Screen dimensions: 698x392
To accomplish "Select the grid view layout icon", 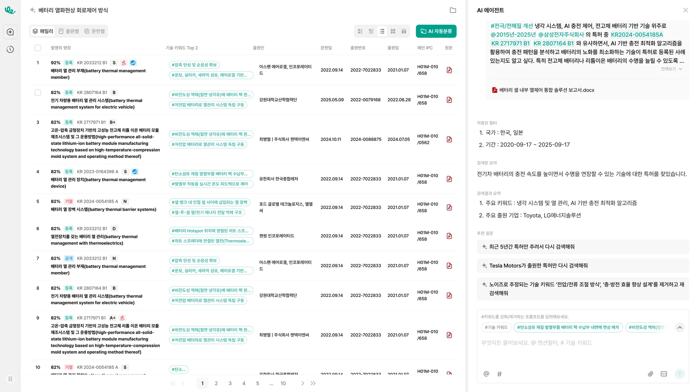I will [x=393, y=31].
